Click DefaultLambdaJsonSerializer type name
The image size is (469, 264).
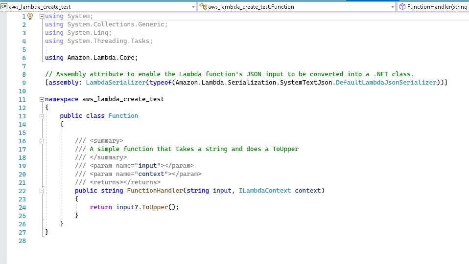tap(386, 83)
